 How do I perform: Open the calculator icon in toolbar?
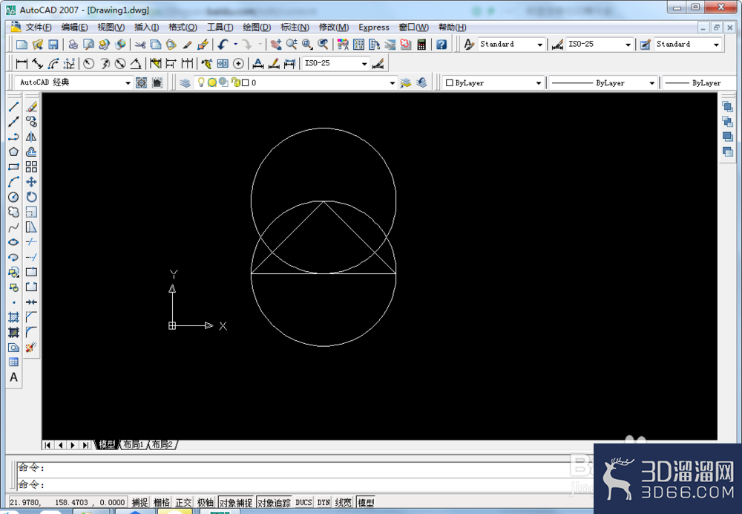421,45
